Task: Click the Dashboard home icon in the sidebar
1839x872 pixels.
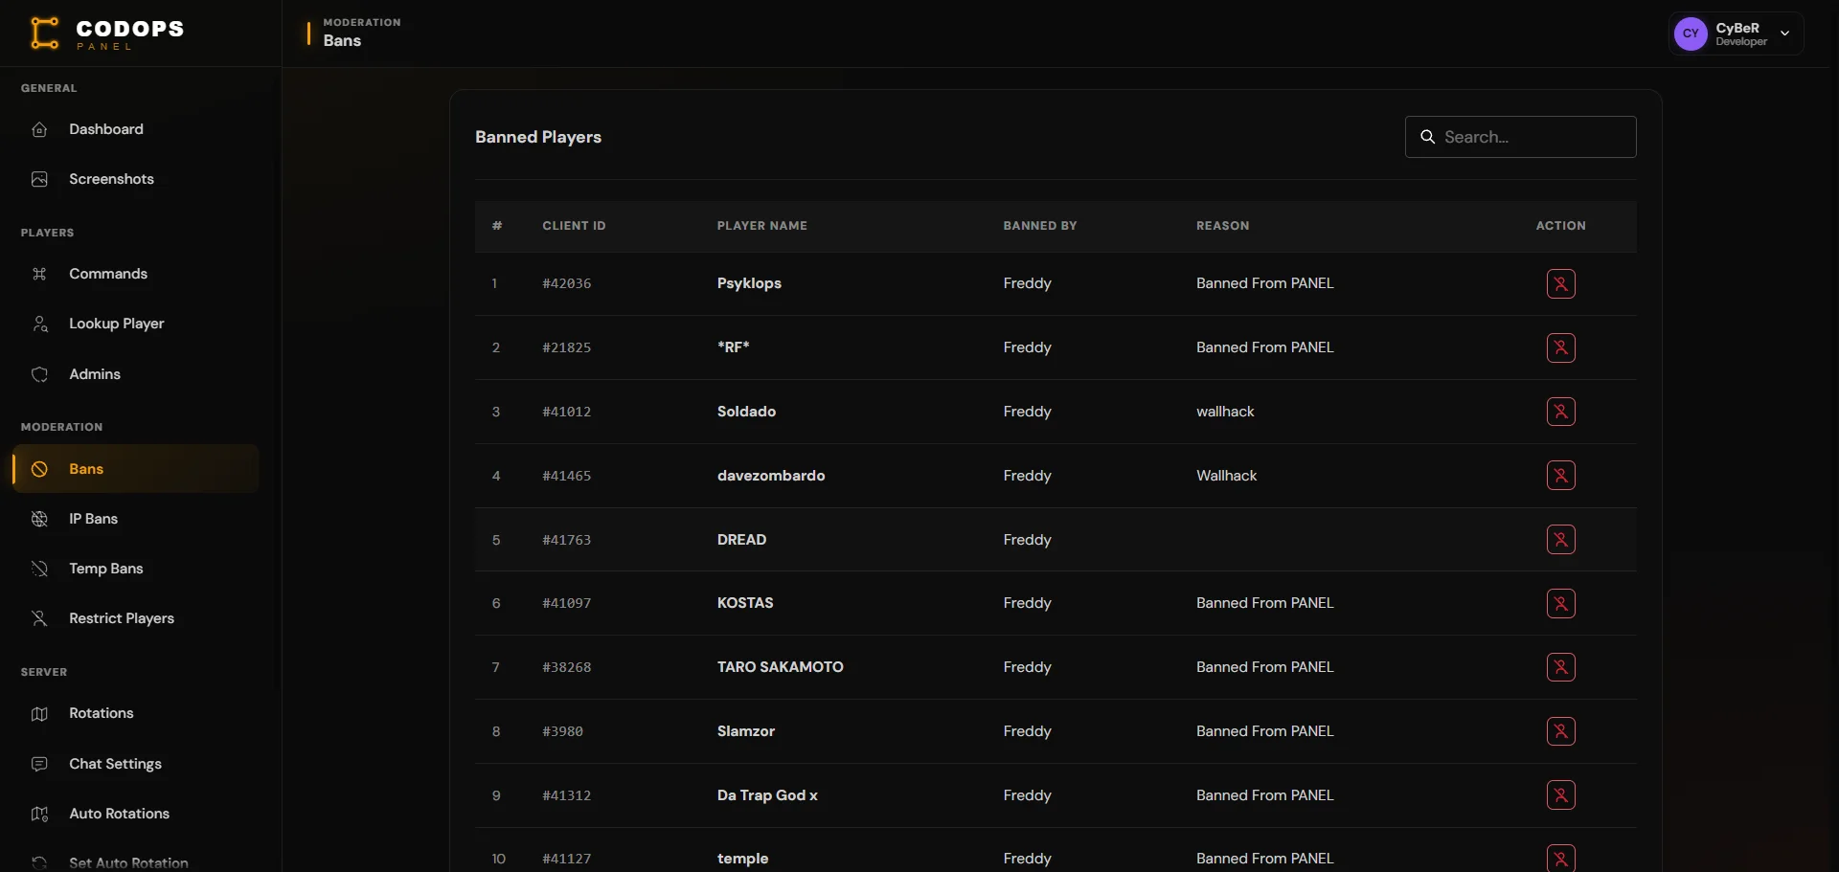Action: point(39,129)
